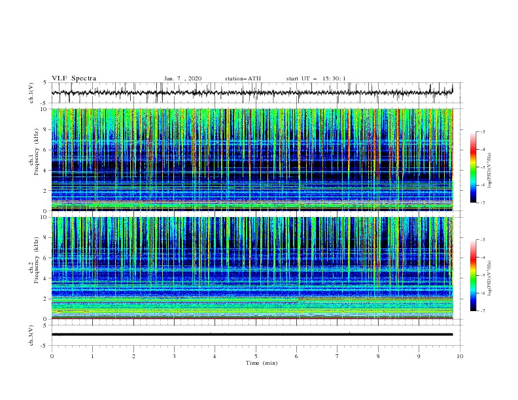Select the lower colorbar log(PSD) label

tap(490, 278)
